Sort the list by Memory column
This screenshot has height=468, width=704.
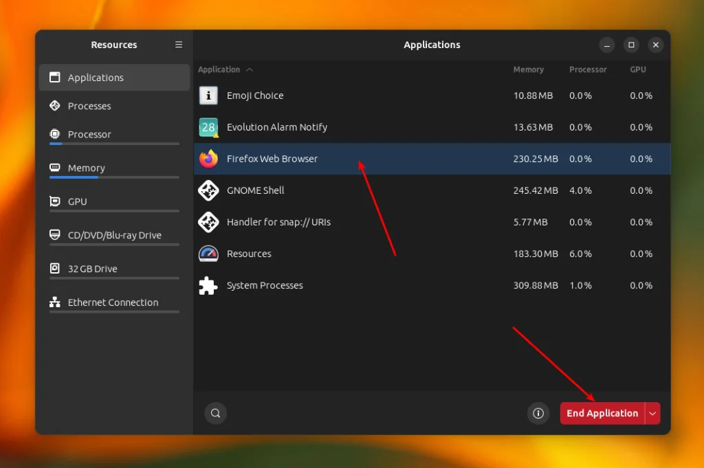point(528,69)
